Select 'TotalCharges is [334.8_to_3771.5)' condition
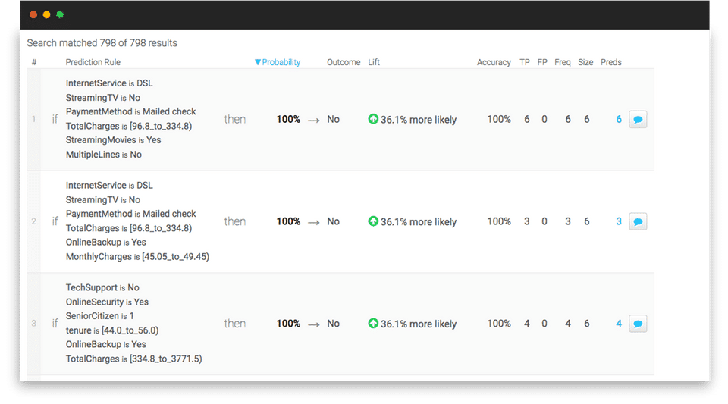The width and height of the screenshot is (728, 404). coord(133,359)
